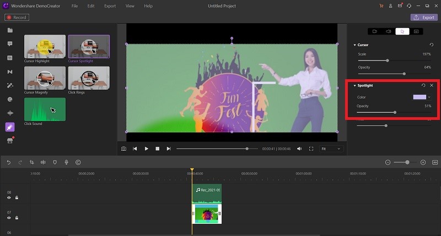The width and height of the screenshot is (441, 236).
Task: Enter fullscreen preview mode
Action: [x=311, y=149]
